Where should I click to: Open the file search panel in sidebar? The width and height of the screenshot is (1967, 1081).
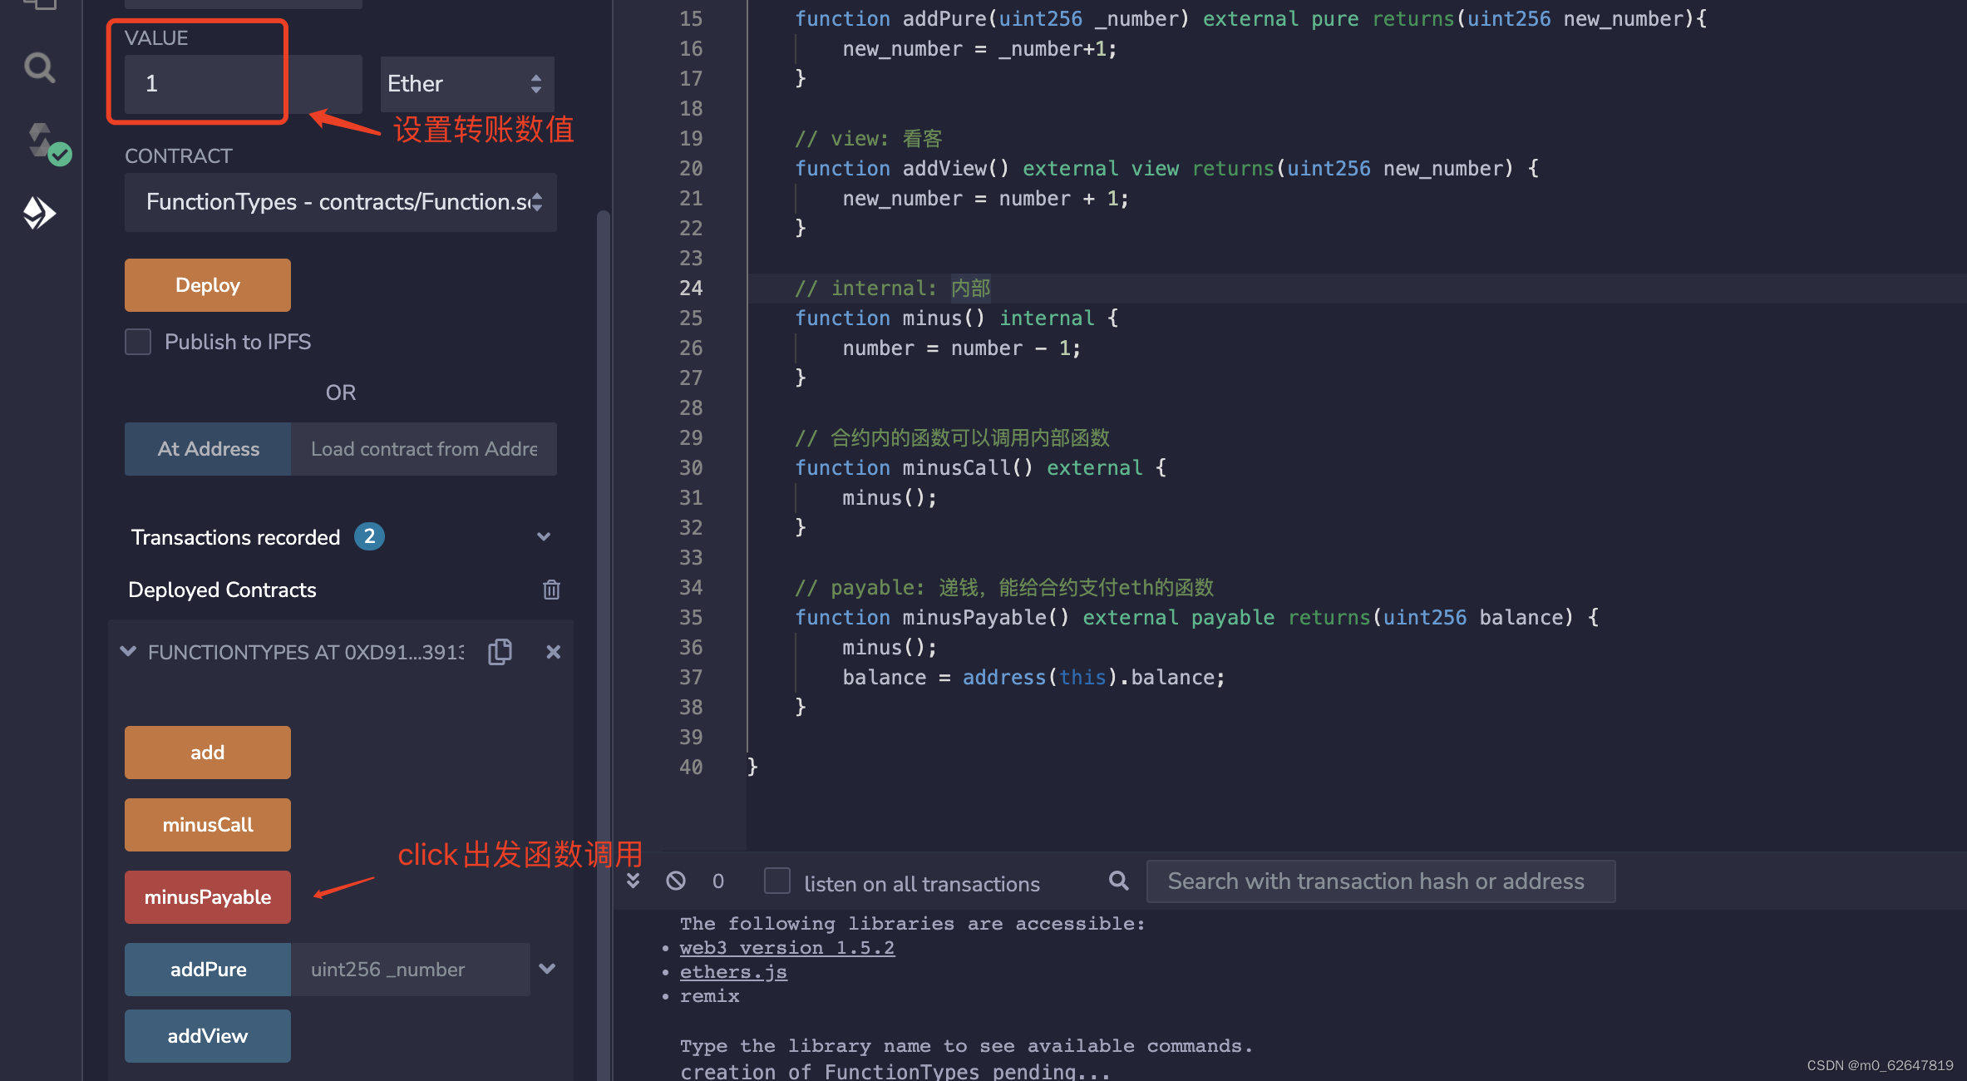coord(39,67)
